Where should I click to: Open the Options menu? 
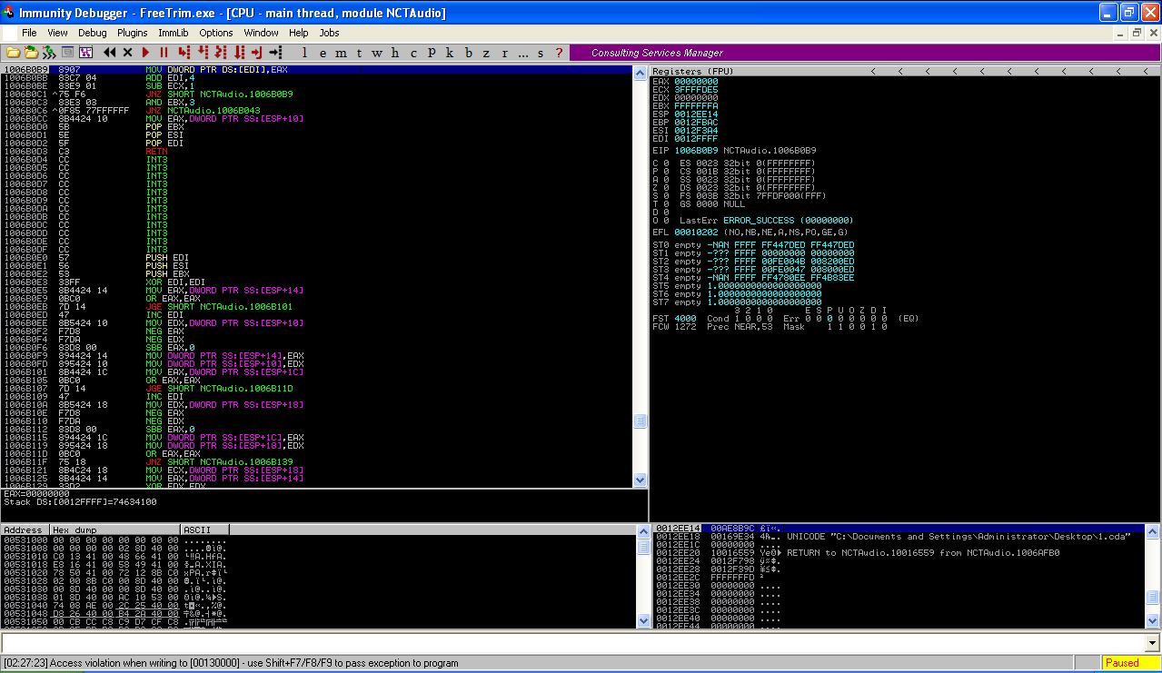[216, 33]
